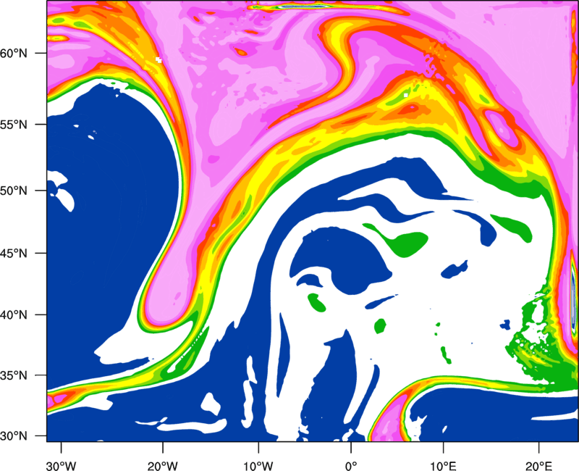
Task: Click the 60°N latitude label
Action: 14,54
